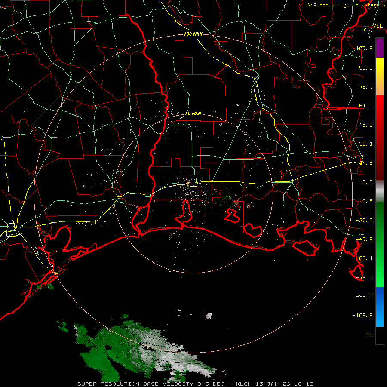The height and width of the screenshot is (387, 387).
Task: Click the red segment of velocity color bar
Action: 380,138
